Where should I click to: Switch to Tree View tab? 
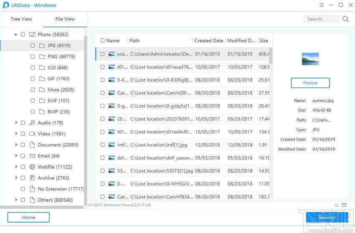click(21, 19)
